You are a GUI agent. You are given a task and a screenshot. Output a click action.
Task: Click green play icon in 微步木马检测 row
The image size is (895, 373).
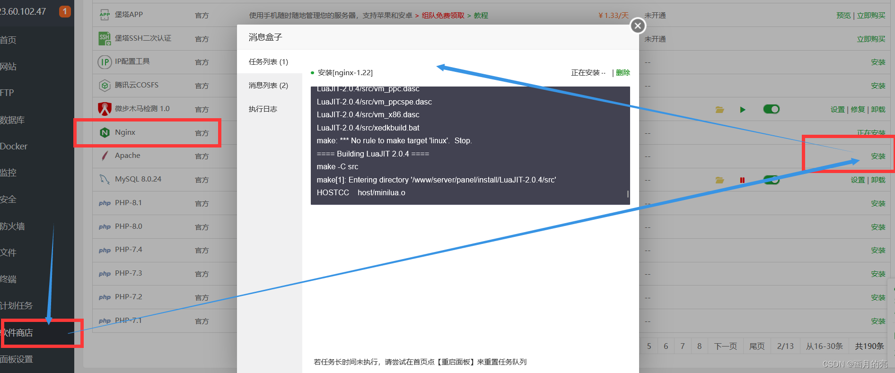click(743, 110)
